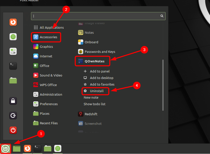Click the All Applications grid icon
Image resolution: width=210 pixels, height=154 pixels.
pyautogui.click(x=36, y=27)
